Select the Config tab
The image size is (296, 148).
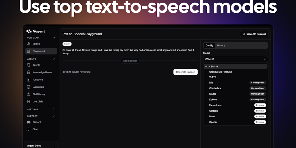[x=209, y=45]
